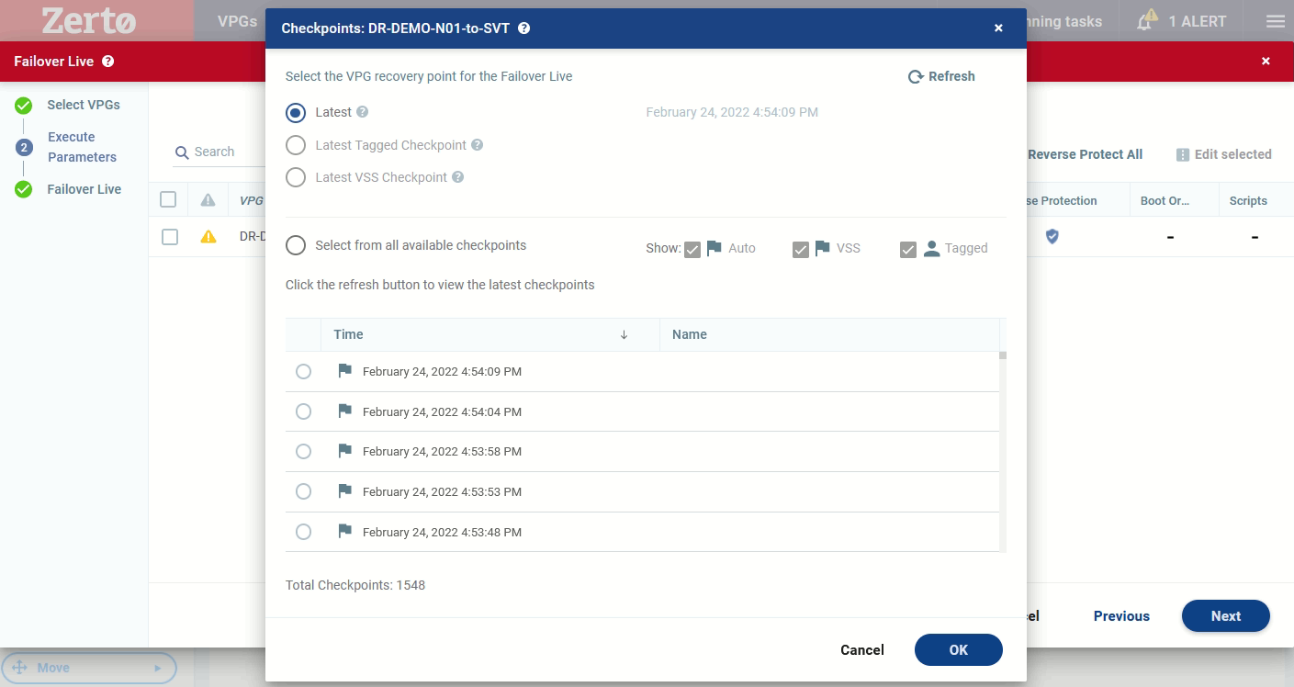Click the yellow warning icon in VPG row
Viewport: 1294px width, 687px height.
208,237
